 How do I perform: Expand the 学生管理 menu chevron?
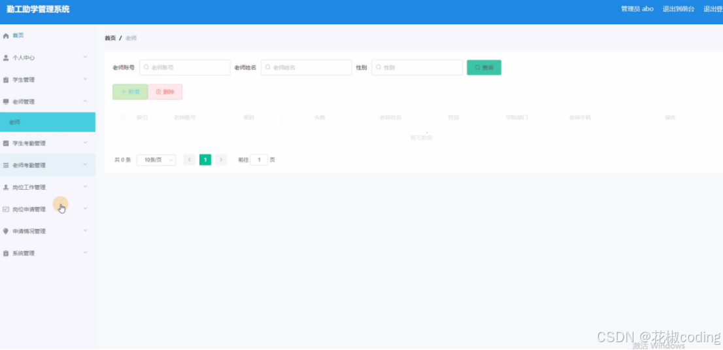[85, 79]
